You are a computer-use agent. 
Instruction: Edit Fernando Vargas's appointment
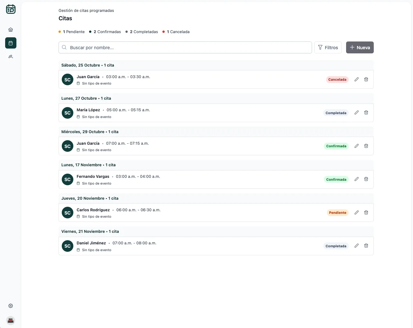coord(356,179)
